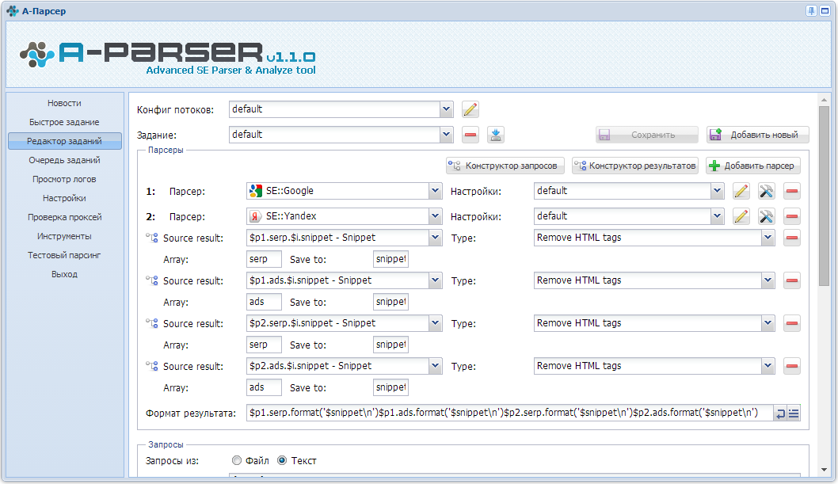
Task: Open Просмотр логов
Action: click(65, 180)
